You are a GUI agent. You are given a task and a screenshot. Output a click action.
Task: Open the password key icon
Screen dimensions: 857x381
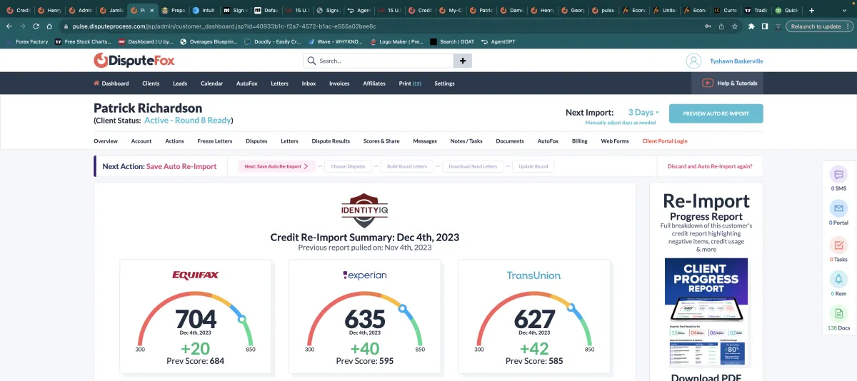[708, 26]
